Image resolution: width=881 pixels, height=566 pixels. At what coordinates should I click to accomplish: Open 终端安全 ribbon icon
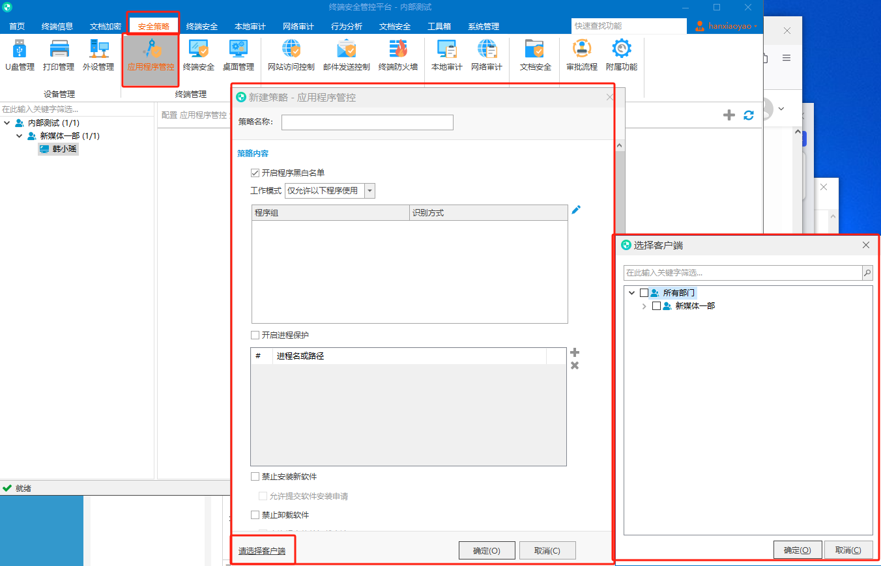[198, 55]
